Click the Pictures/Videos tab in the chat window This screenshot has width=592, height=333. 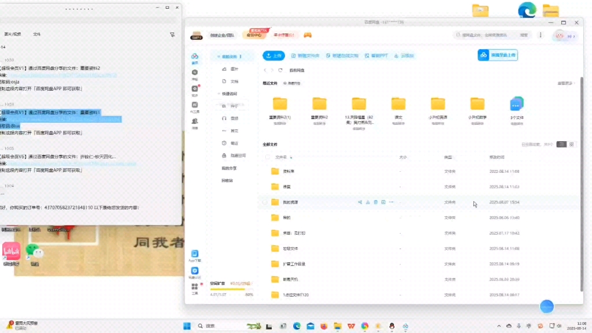pyautogui.click(x=13, y=34)
